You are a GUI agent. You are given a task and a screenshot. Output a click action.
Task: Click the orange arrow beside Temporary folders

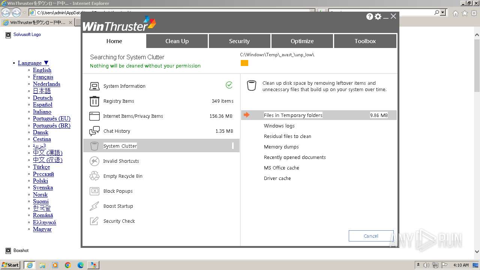coord(246,115)
